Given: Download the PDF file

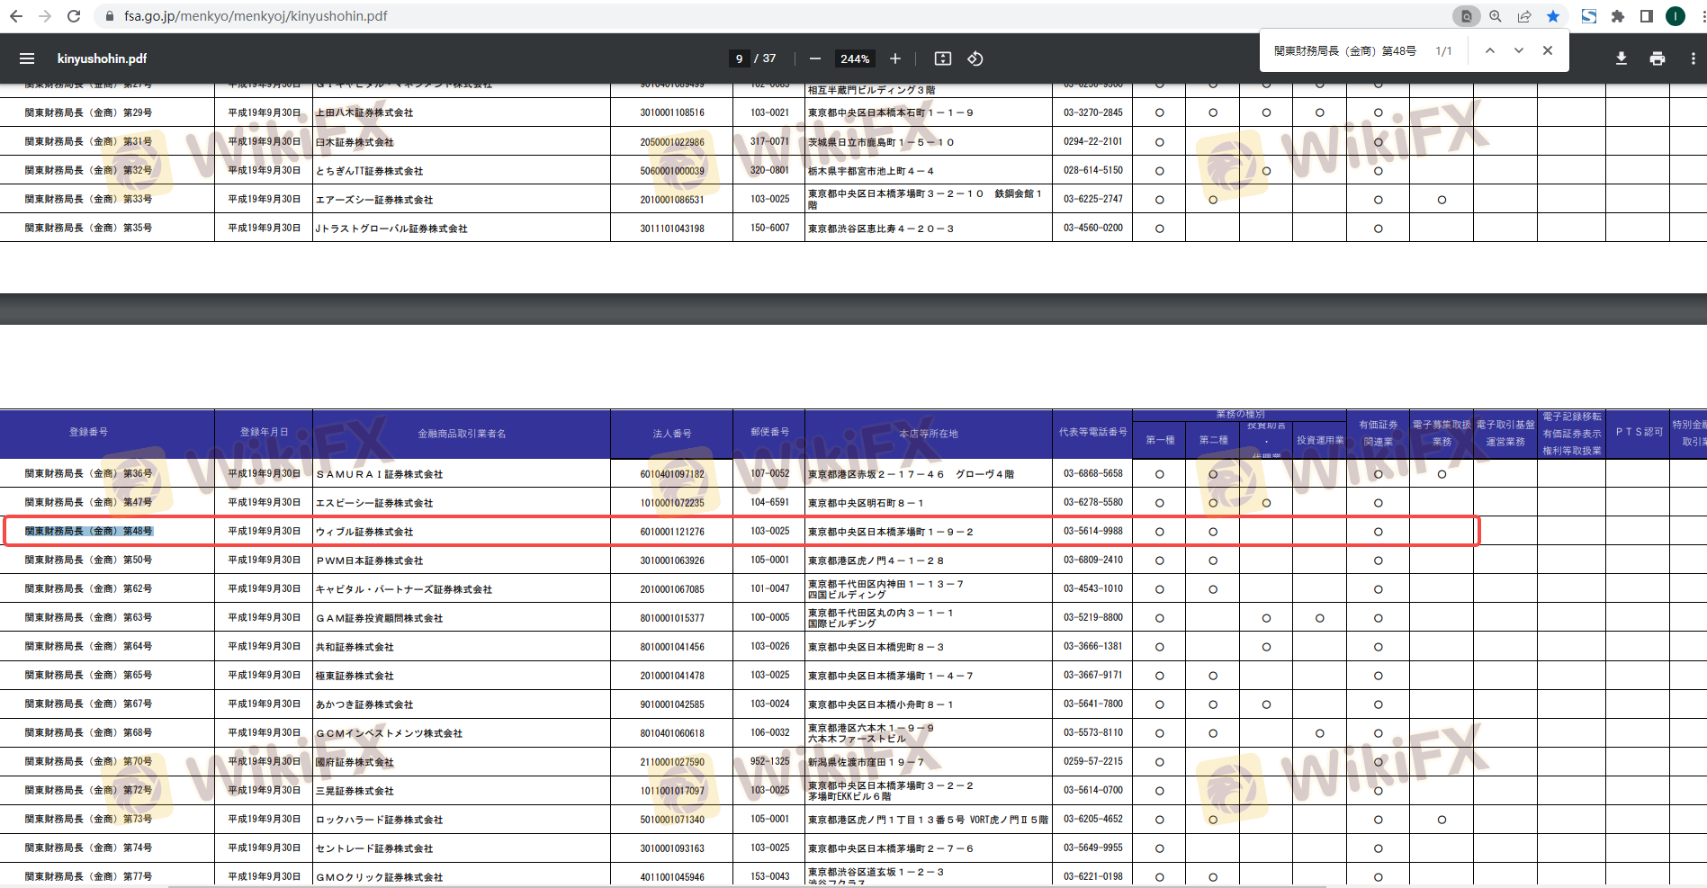Looking at the screenshot, I should pyautogui.click(x=1621, y=58).
